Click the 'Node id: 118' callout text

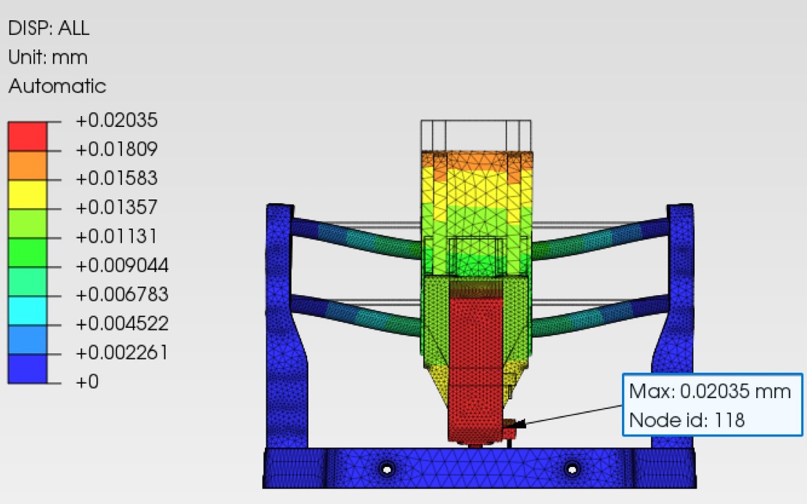pyautogui.click(x=687, y=420)
